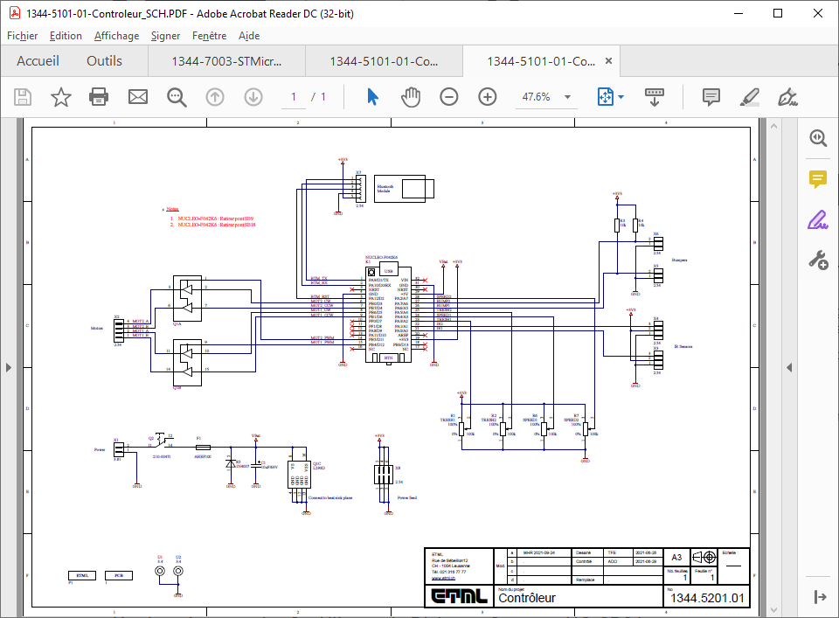
Task: Click the 1344.5201.01 drawing number
Action: [707, 598]
